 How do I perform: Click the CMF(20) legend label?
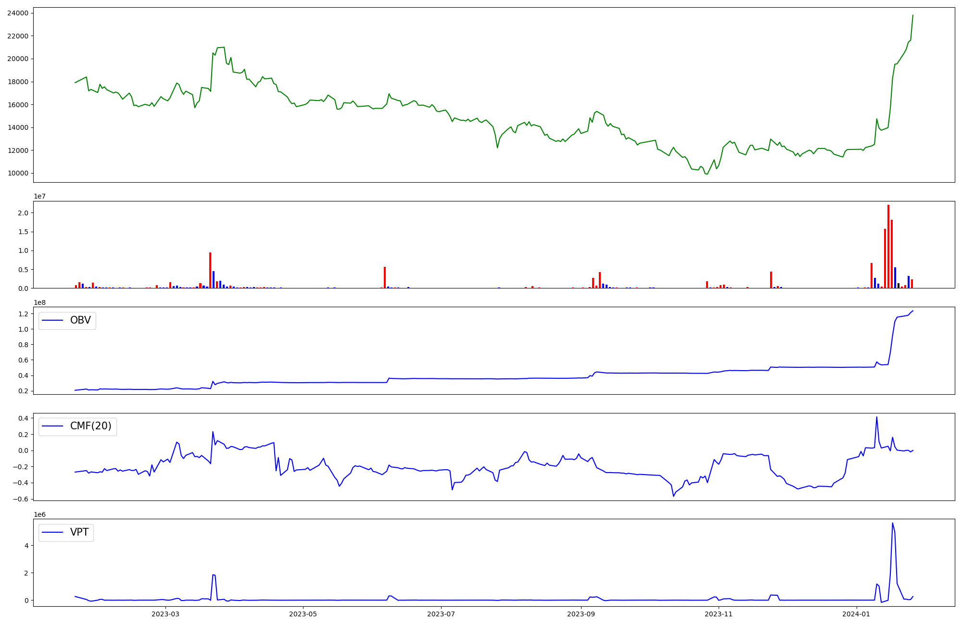click(x=90, y=426)
